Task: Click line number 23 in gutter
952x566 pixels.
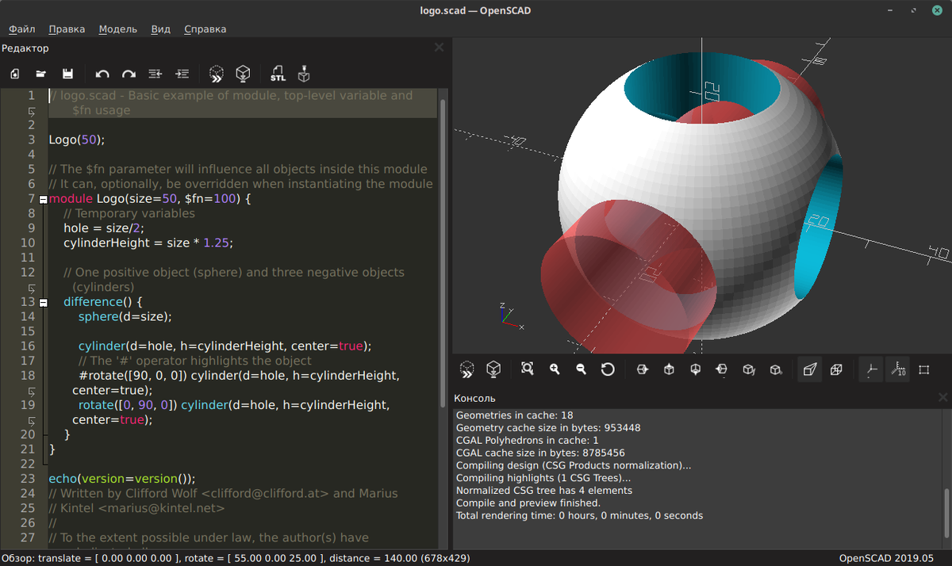Action: point(28,479)
